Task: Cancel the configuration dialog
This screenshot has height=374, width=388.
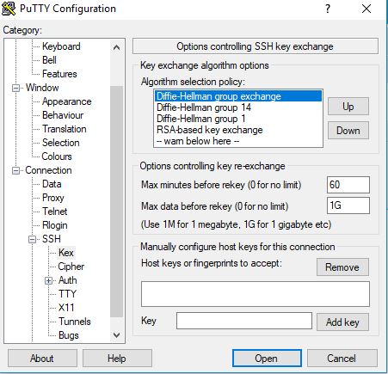Action: click(x=342, y=359)
